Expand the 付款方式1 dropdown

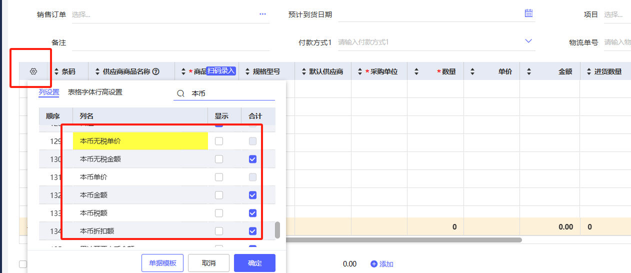click(x=528, y=41)
